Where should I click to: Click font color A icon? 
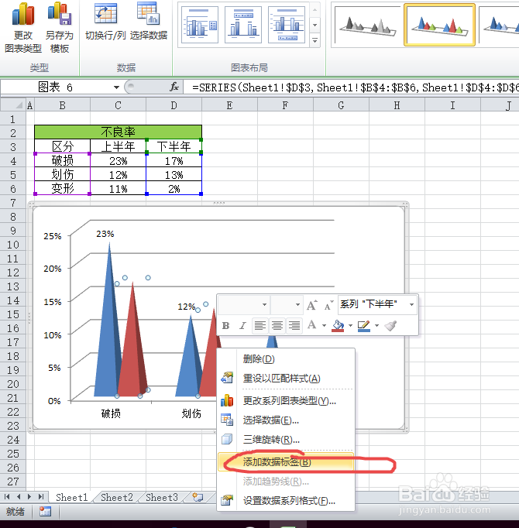(x=312, y=325)
